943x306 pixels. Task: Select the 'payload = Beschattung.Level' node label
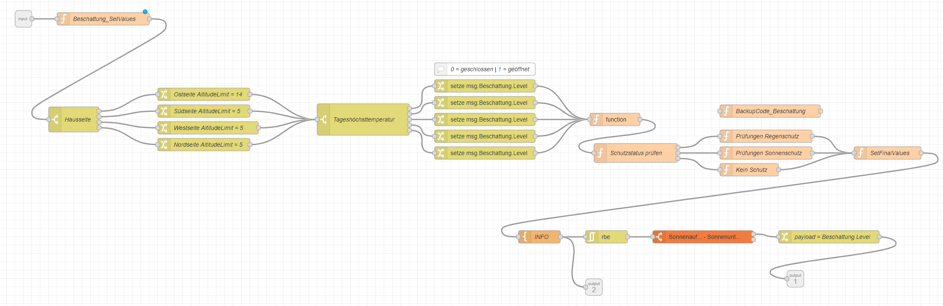click(832, 237)
